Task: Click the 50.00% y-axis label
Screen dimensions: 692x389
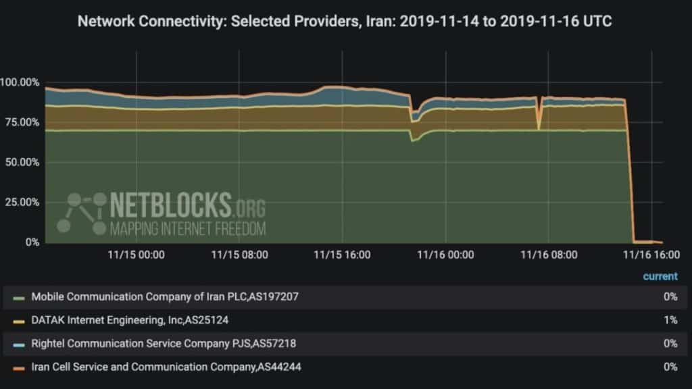Action: click(x=22, y=162)
